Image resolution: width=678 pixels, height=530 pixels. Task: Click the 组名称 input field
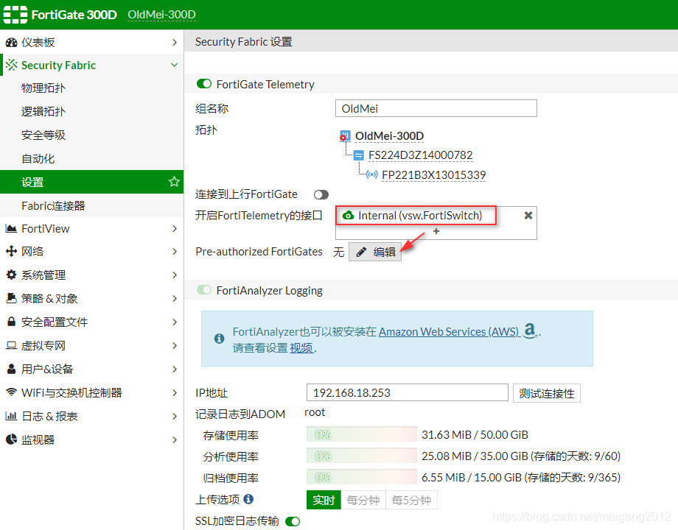(x=436, y=108)
